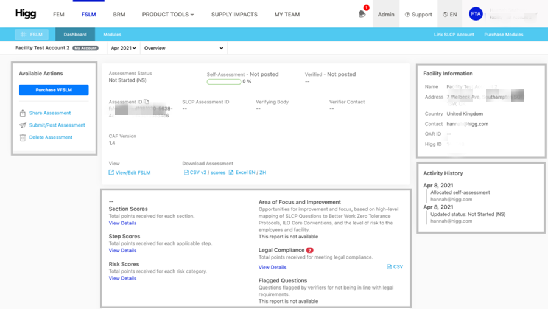Click Purchase Modules link

point(504,35)
